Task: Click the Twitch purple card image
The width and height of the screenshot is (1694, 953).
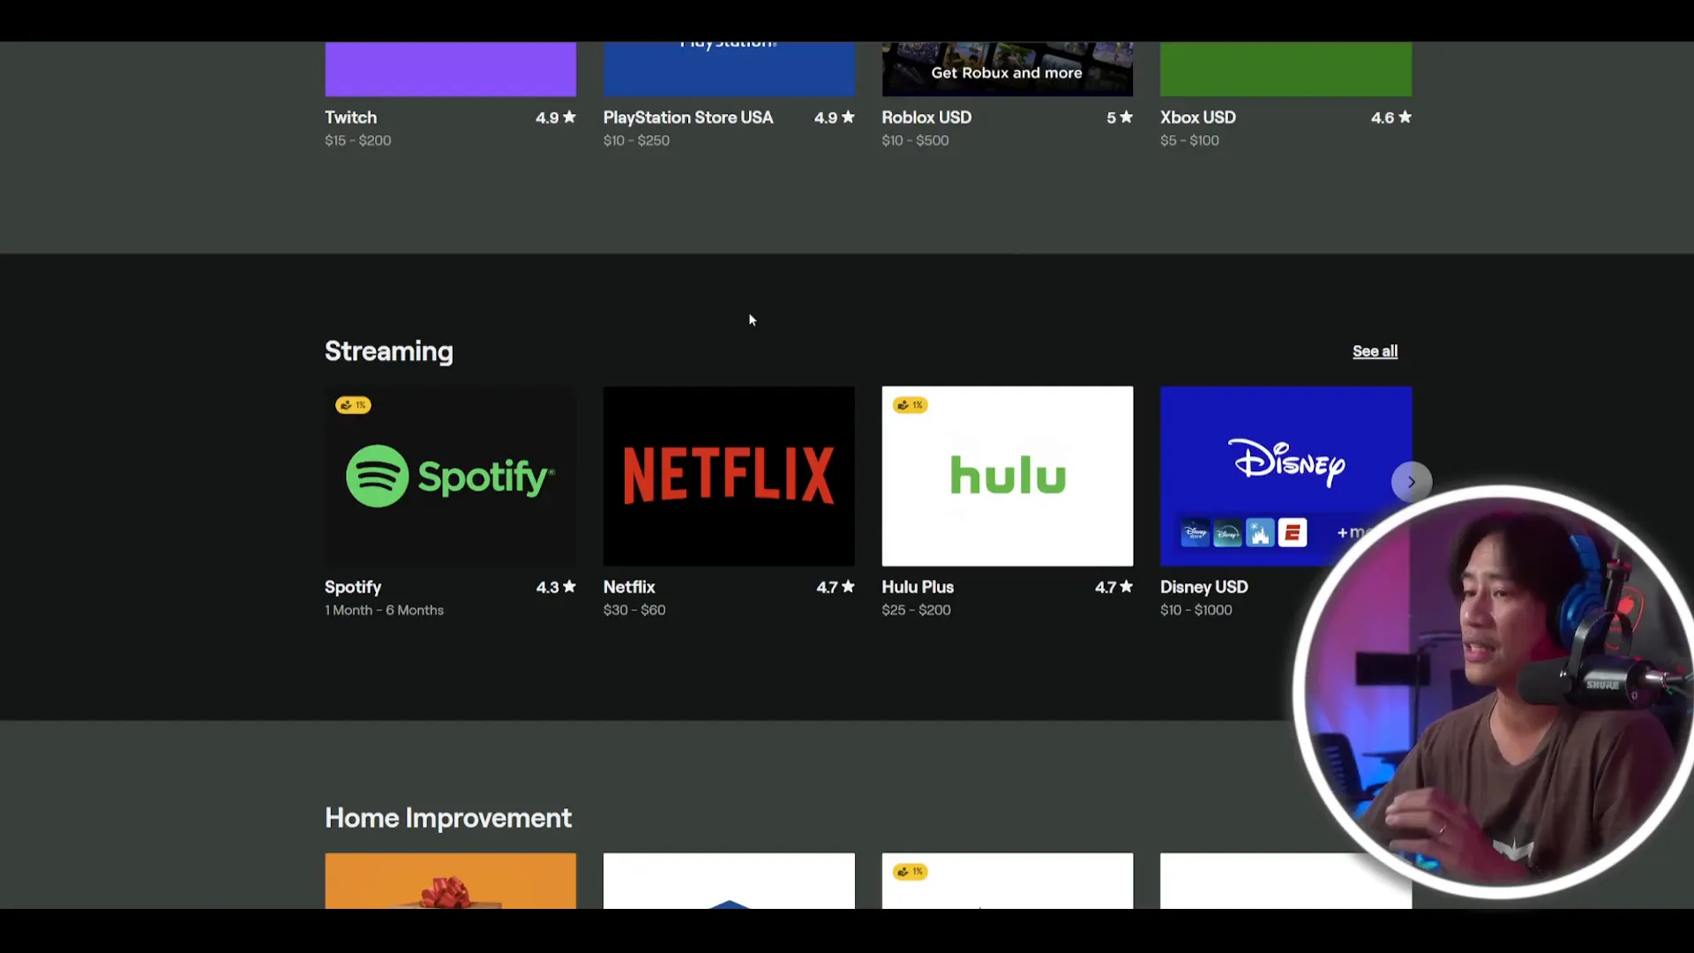Action: point(450,69)
